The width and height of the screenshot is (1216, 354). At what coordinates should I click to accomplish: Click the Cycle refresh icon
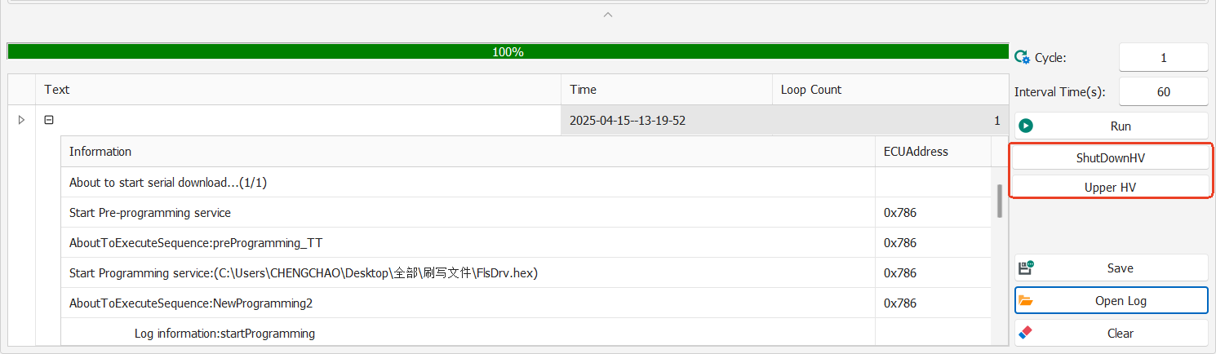point(1022,57)
